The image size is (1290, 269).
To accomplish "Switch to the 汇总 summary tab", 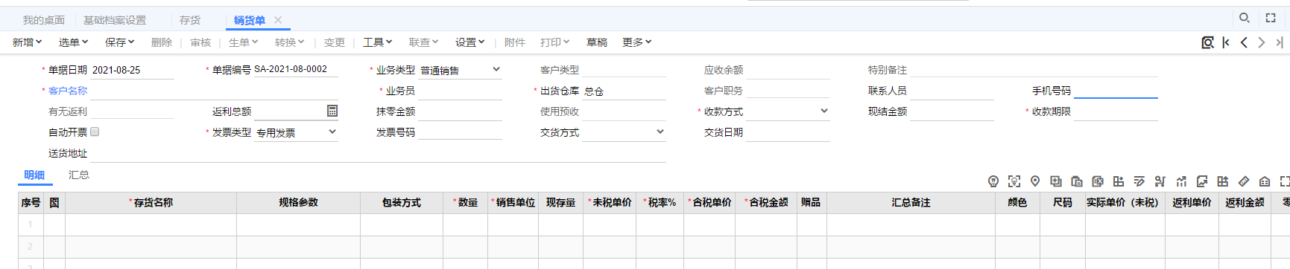I will [79, 175].
